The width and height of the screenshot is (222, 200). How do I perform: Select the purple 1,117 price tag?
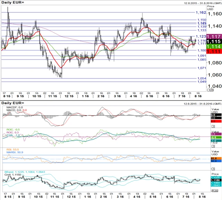(214, 36)
